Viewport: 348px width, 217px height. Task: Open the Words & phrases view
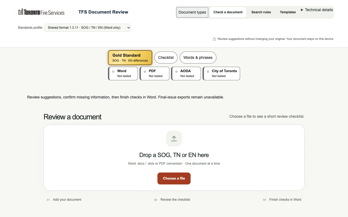[198, 58]
